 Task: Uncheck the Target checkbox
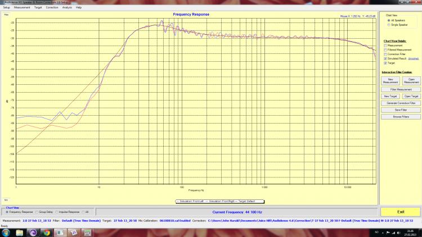[385, 63]
